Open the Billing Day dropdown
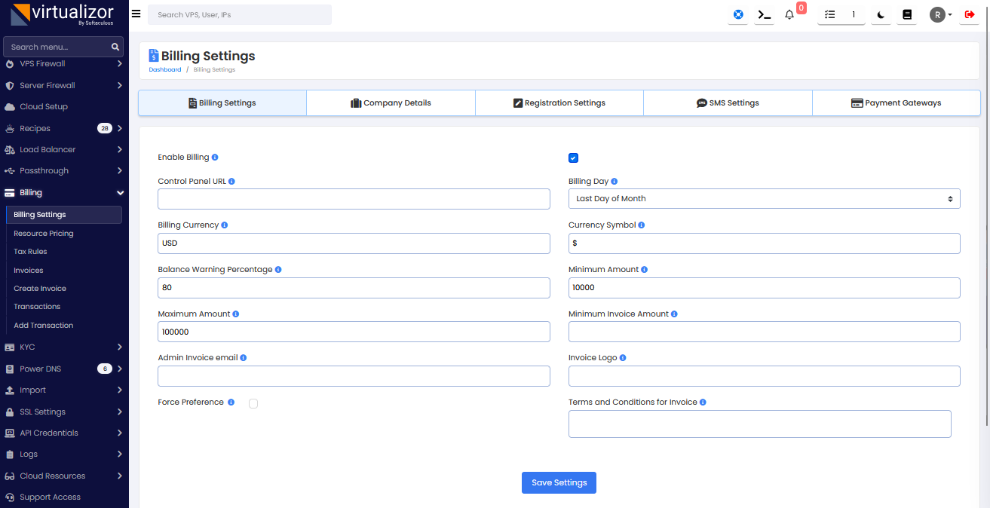The image size is (990, 508). (x=764, y=199)
